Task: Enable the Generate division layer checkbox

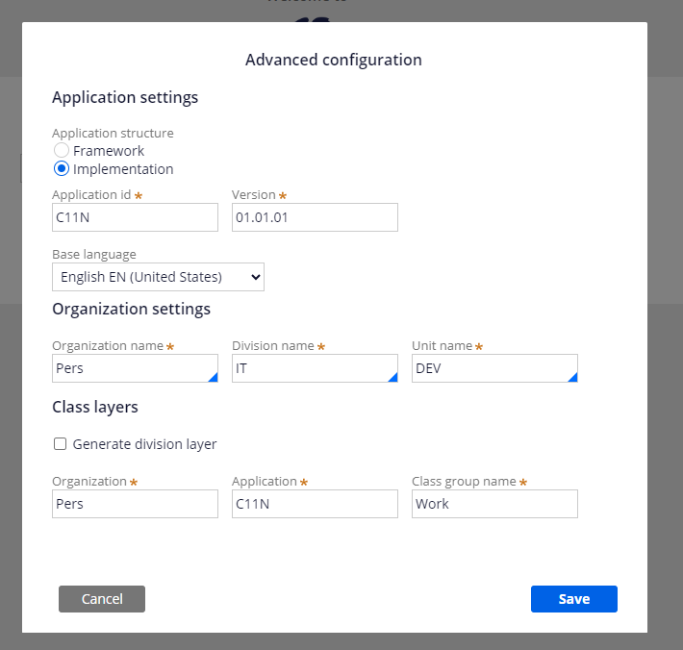Action: (x=60, y=444)
